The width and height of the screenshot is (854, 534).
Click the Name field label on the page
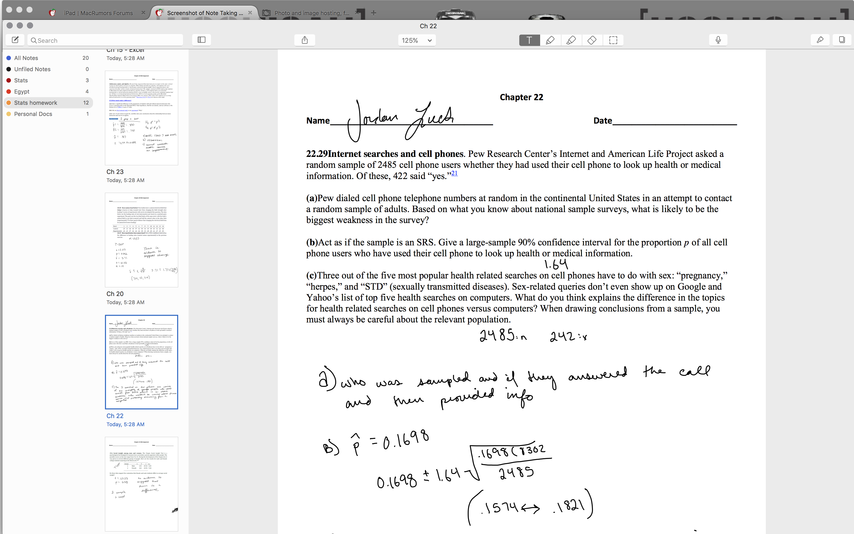pyautogui.click(x=318, y=121)
